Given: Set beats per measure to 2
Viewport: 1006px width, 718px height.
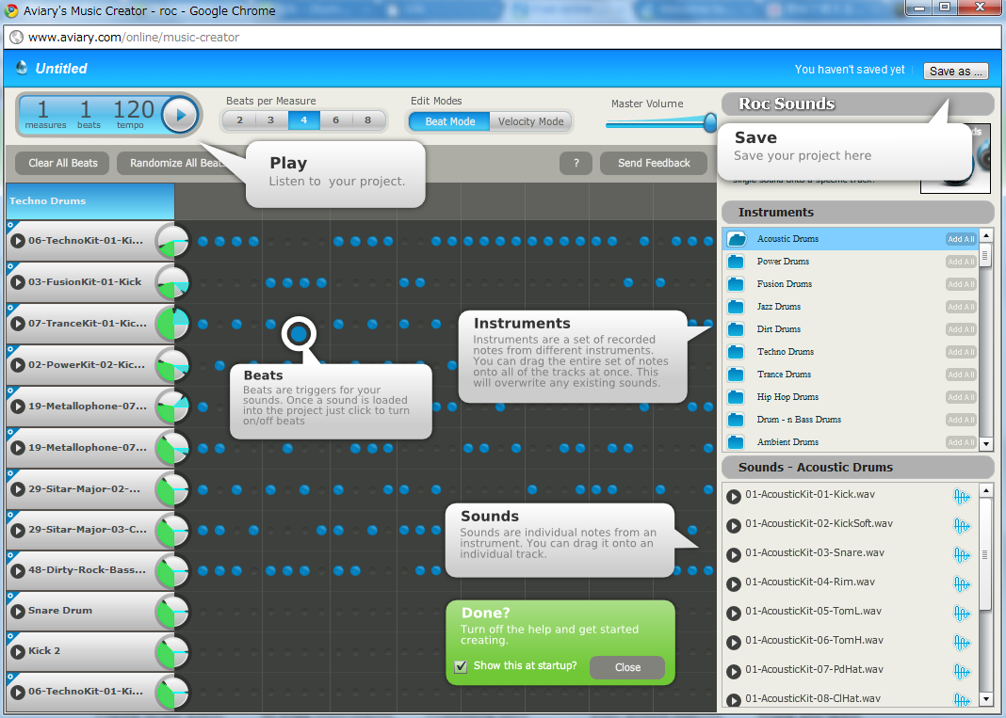Looking at the screenshot, I should [239, 120].
